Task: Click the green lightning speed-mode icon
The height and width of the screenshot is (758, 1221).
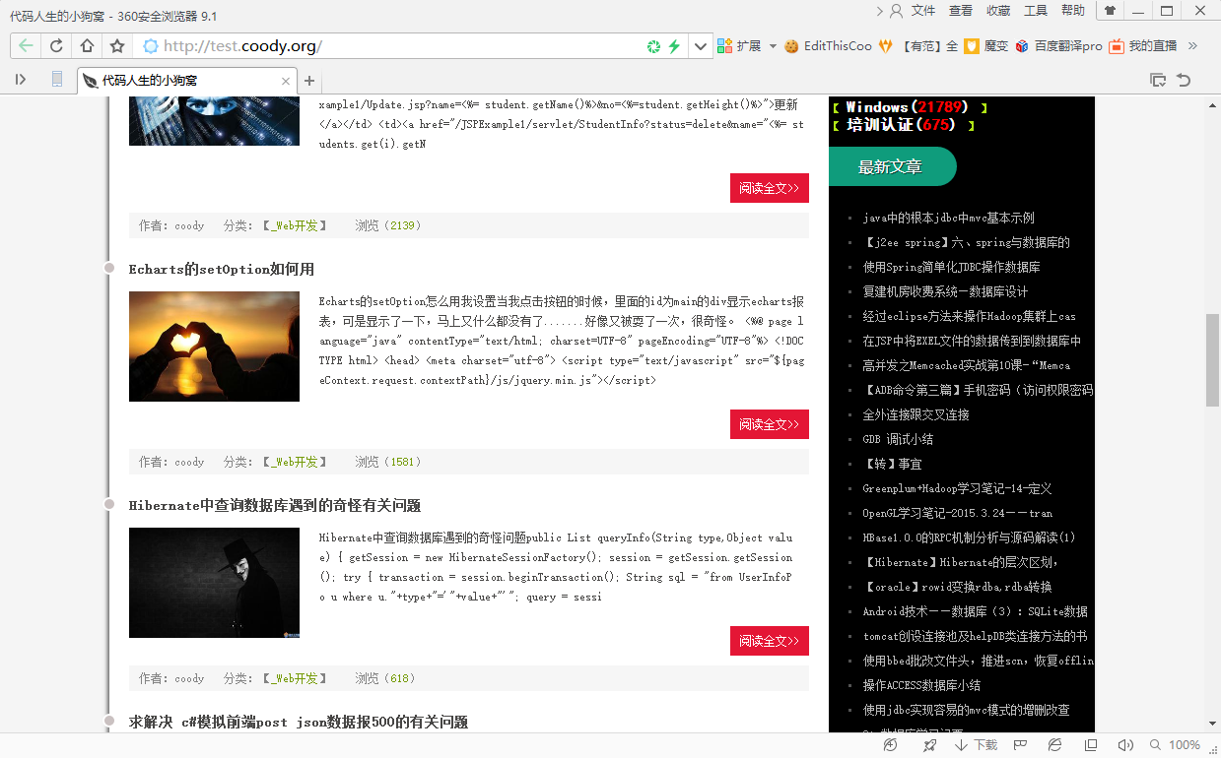Action: coord(674,46)
